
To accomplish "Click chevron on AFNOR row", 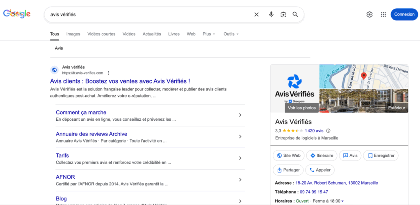I will pos(240,180).
